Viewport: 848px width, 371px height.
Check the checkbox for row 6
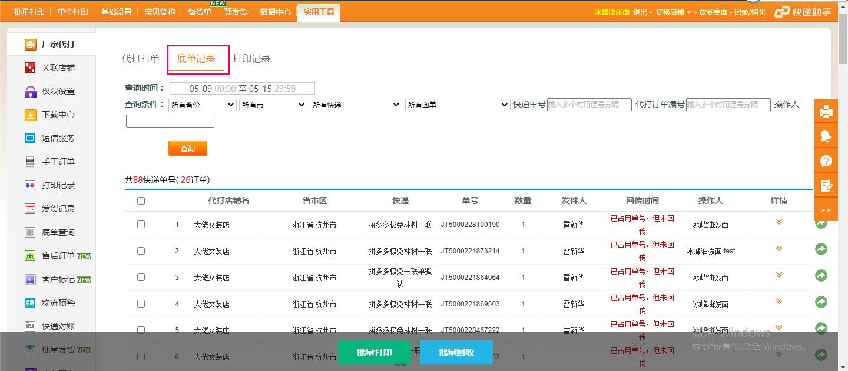coord(141,356)
